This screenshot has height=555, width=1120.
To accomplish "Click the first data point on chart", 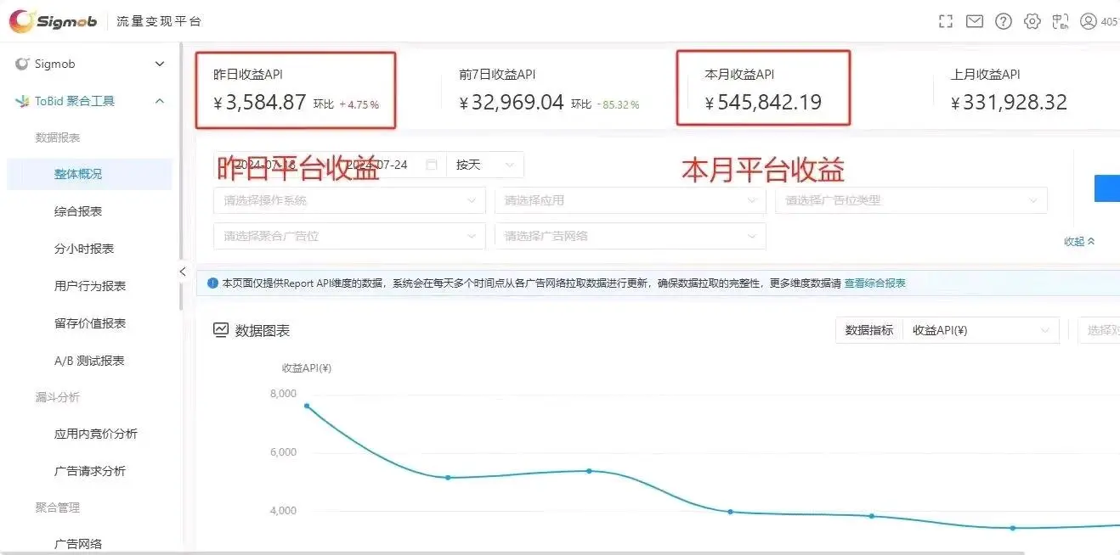I will click(x=307, y=406).
